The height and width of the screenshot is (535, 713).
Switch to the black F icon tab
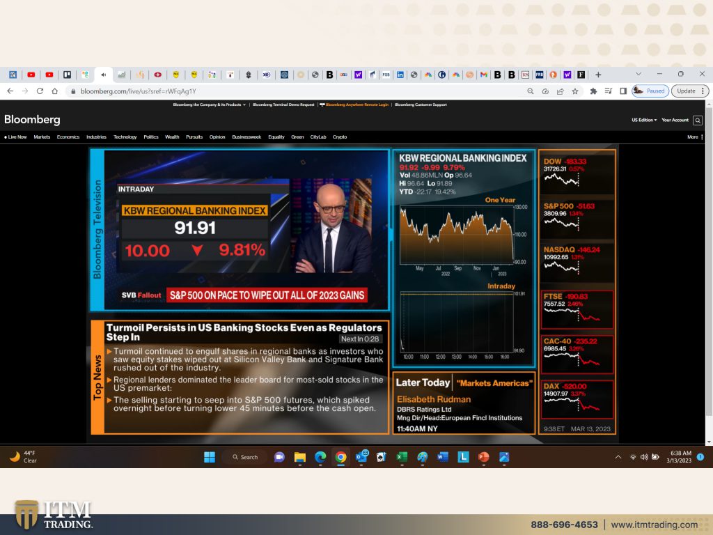[x=581, y=75]
